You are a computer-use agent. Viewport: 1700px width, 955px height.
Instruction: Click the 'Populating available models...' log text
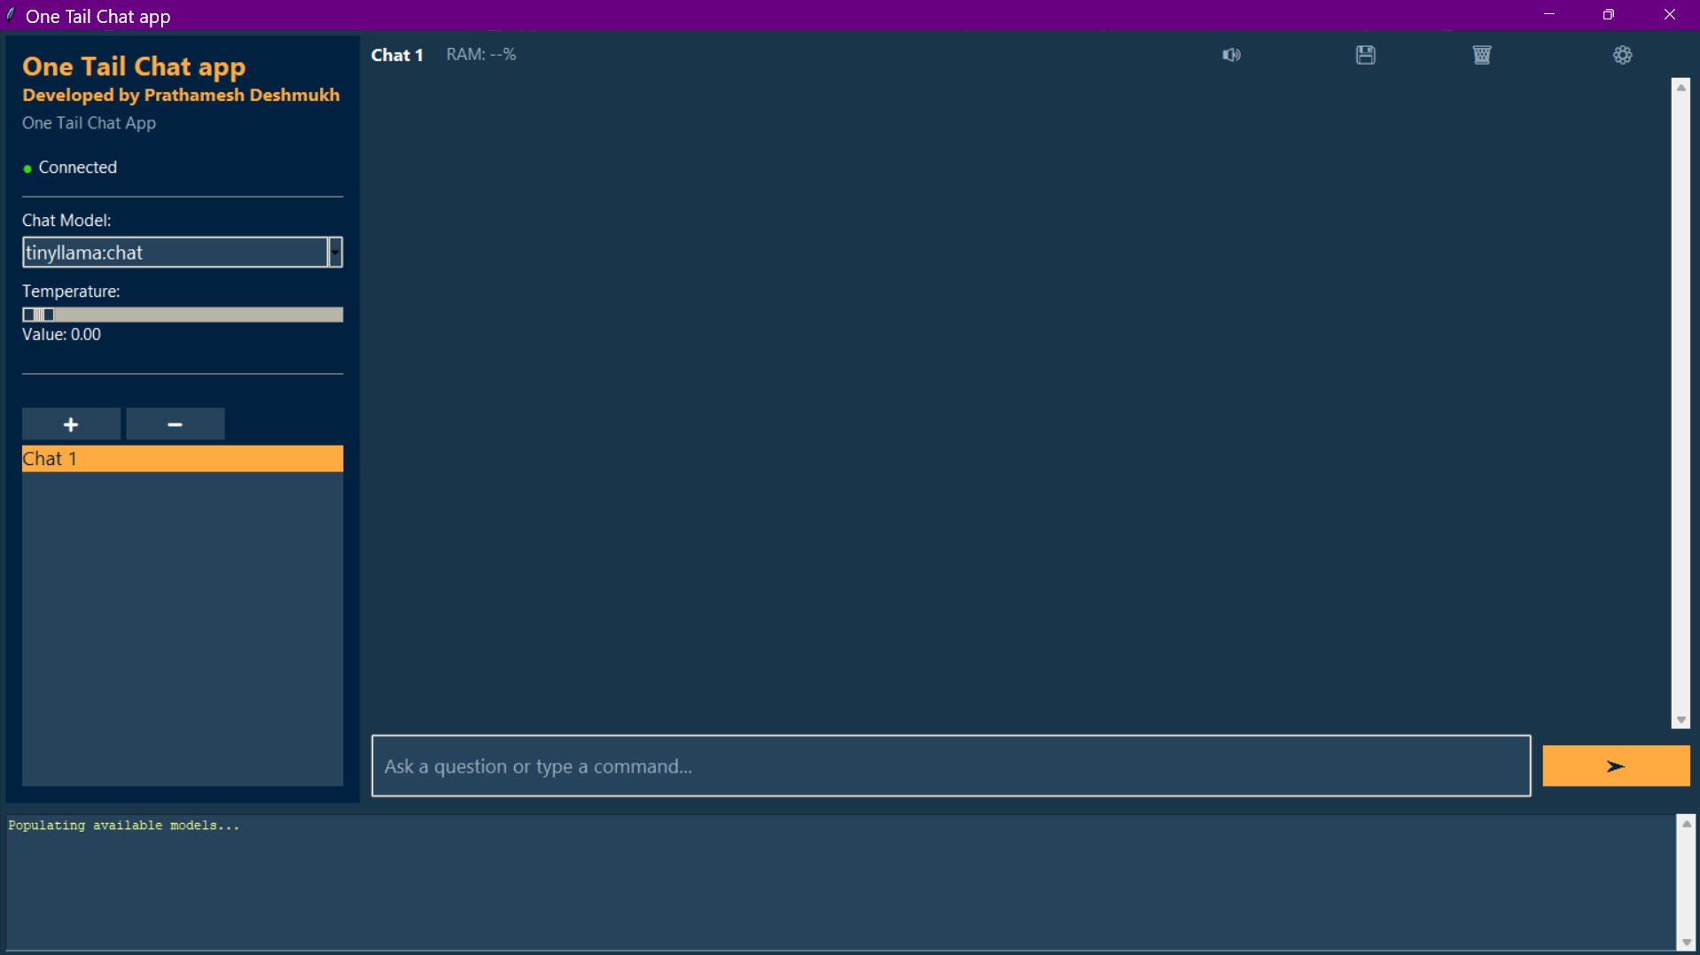124,826
